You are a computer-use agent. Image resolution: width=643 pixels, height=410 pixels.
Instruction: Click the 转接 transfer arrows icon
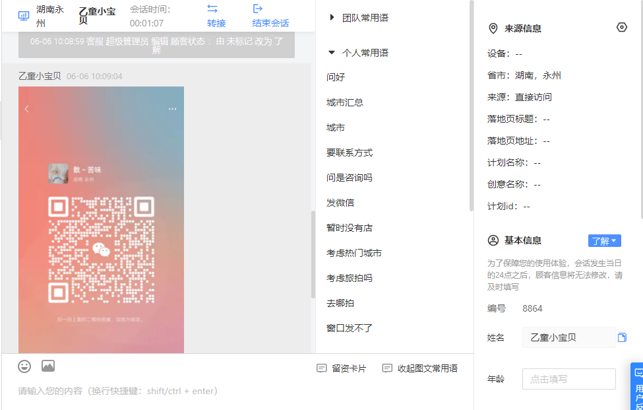tap(212, 9)
